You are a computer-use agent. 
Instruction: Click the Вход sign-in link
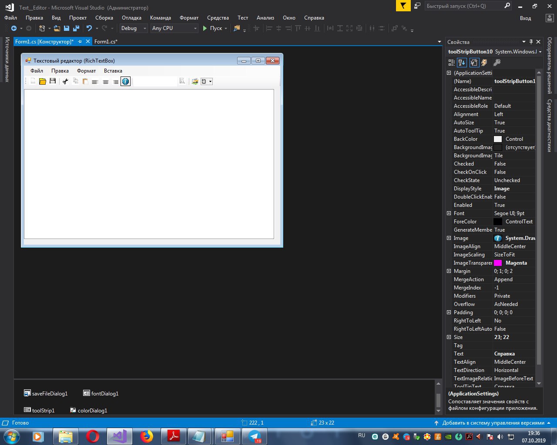525,18
